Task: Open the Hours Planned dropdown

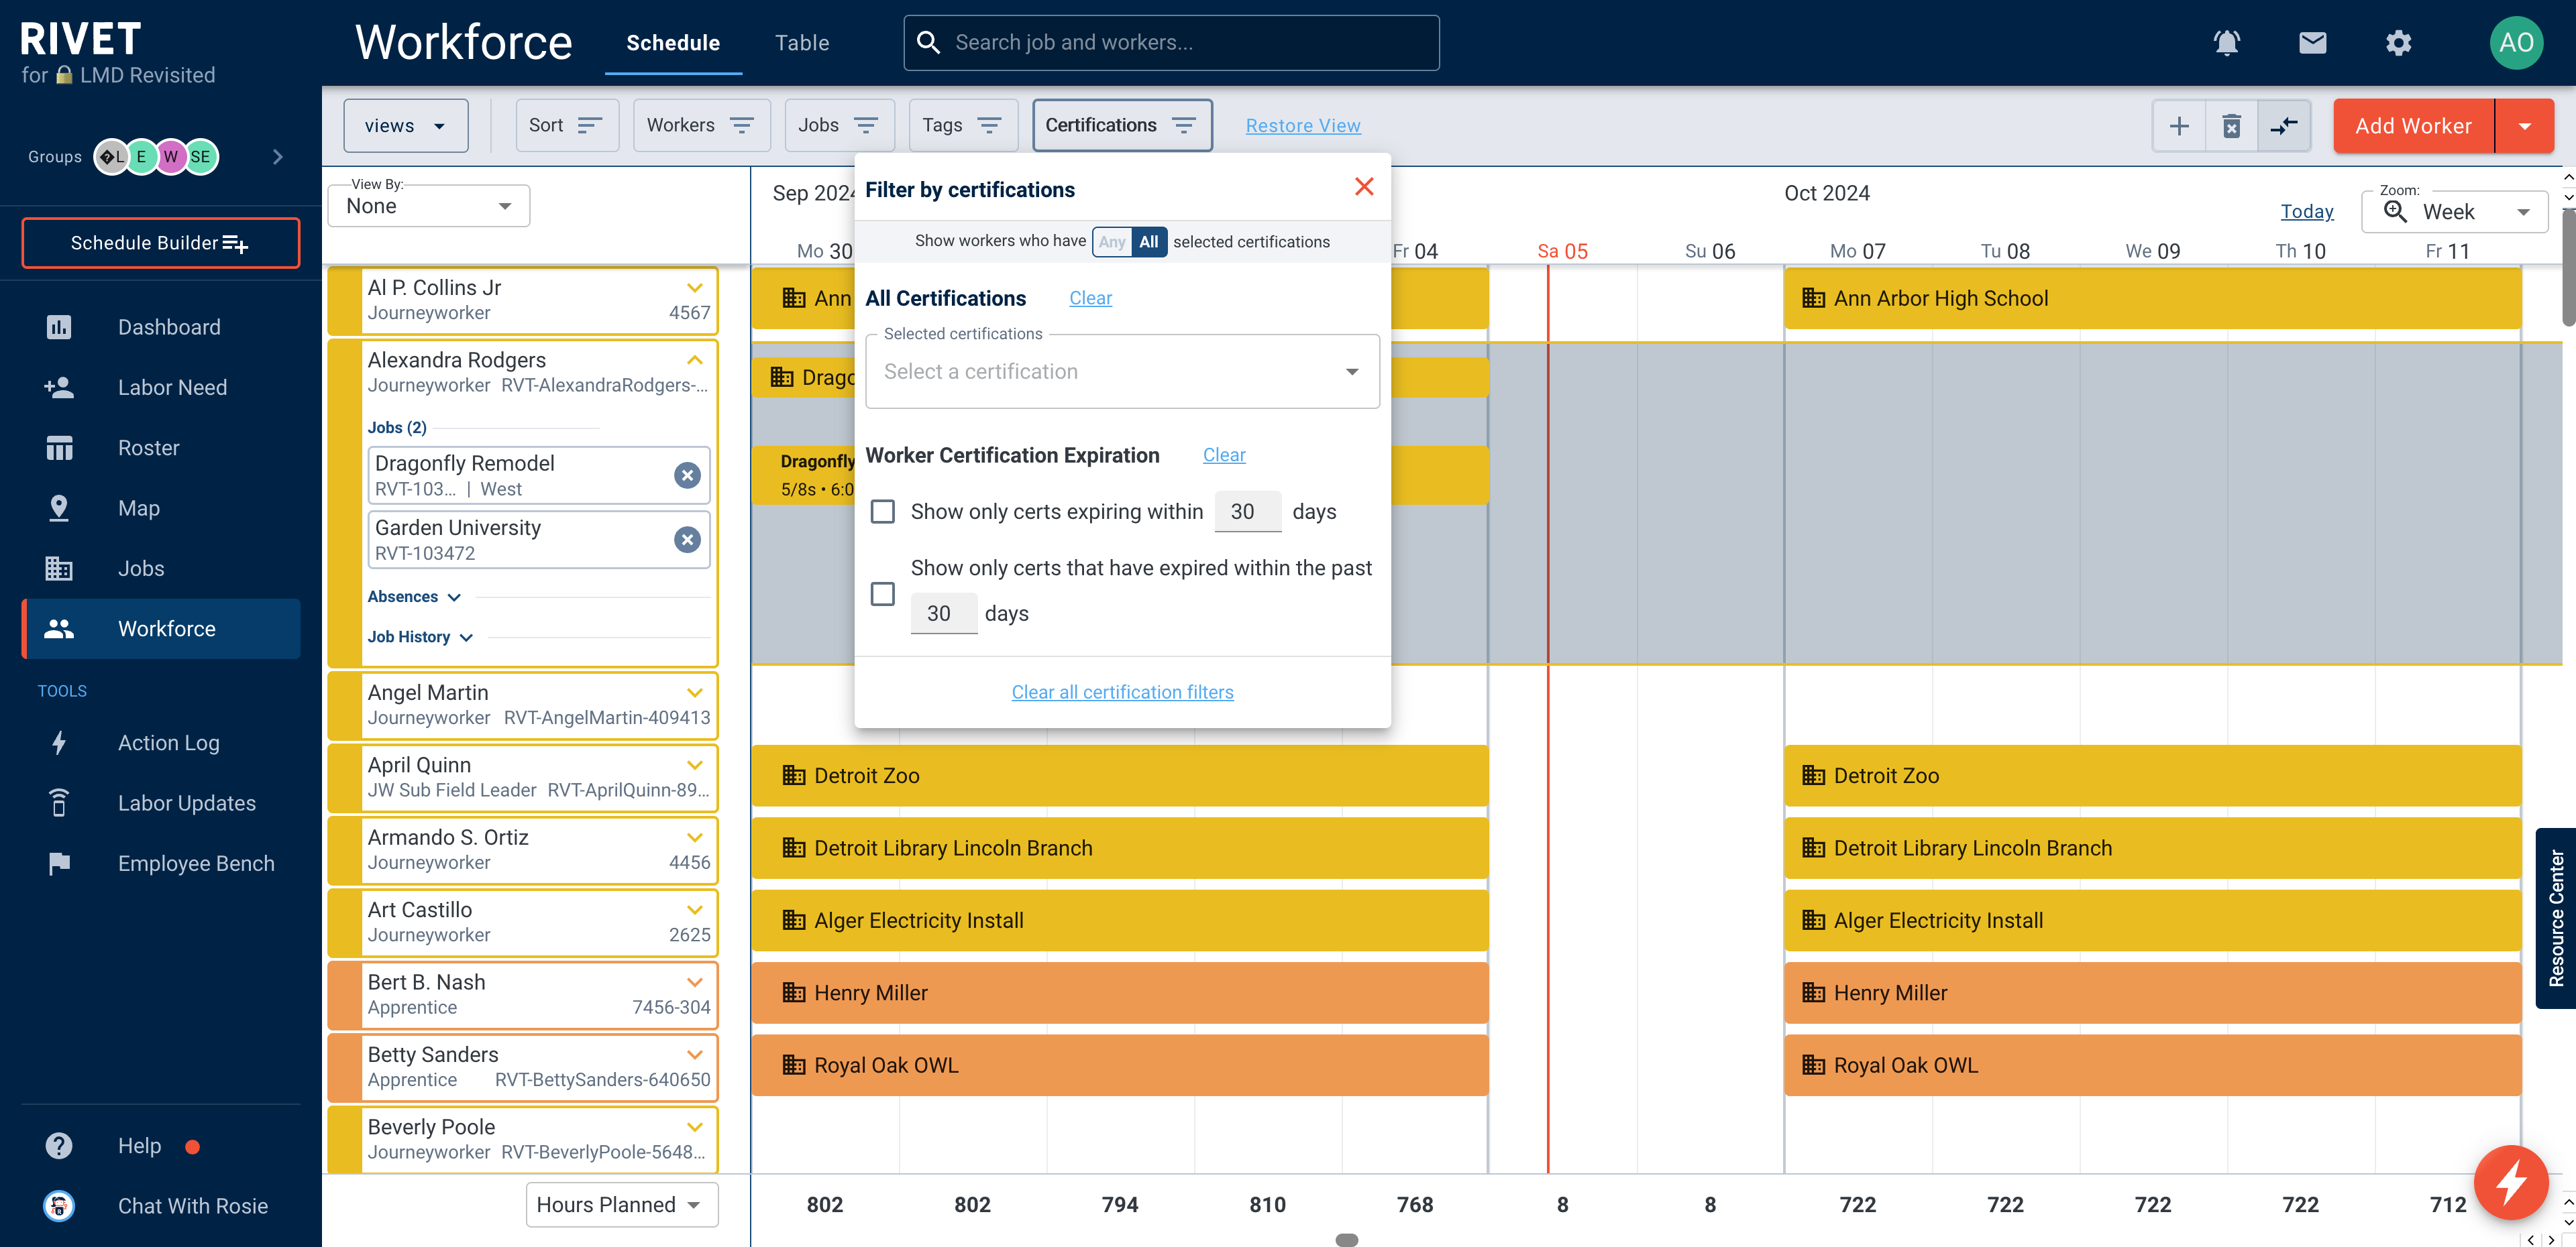Action: [x=622, y=1204]
